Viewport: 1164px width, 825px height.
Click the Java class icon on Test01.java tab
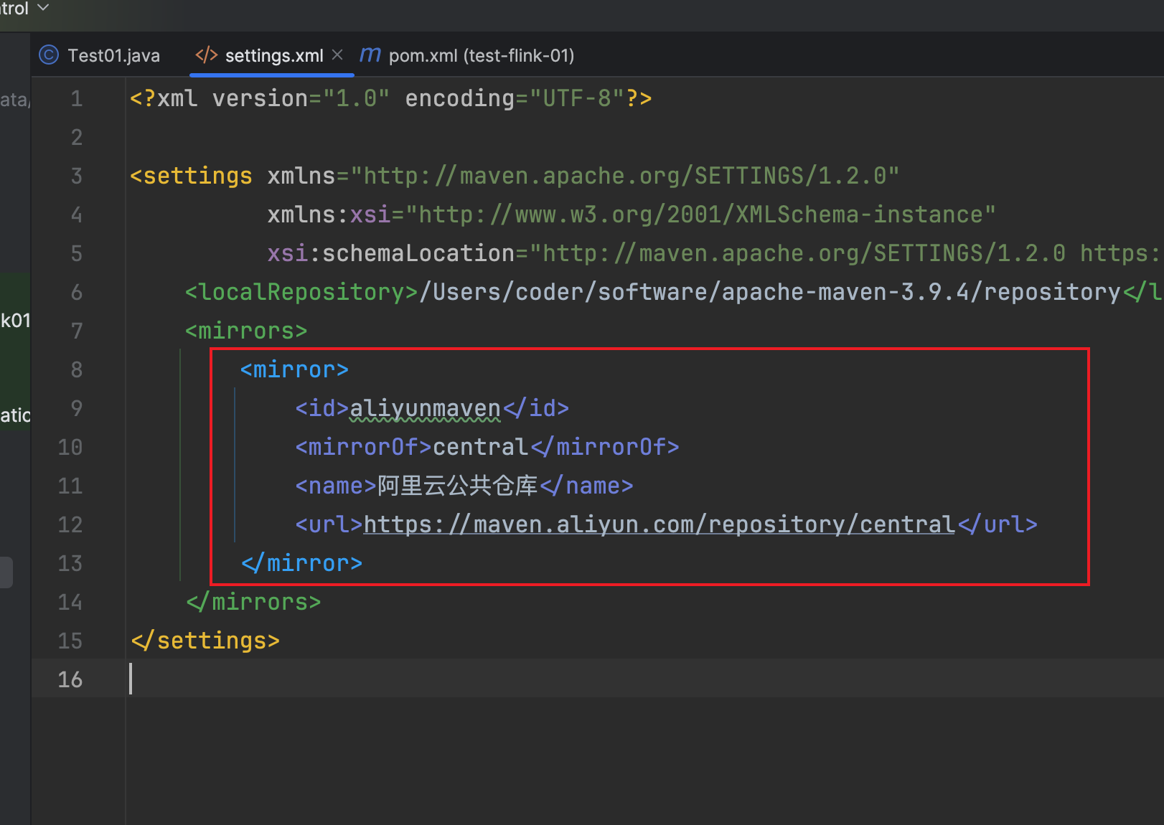[49, 55]
